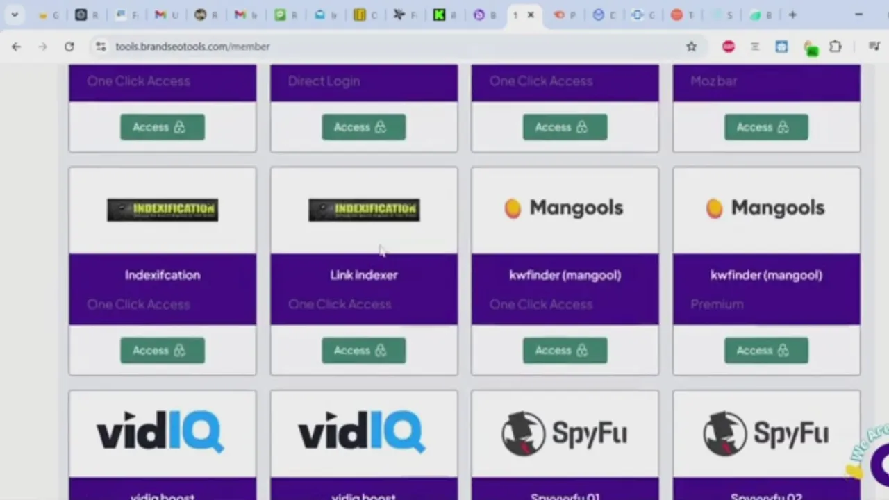Open the green chat extension icon
Viewport: 889px width, 500px height.
point(811,47)
